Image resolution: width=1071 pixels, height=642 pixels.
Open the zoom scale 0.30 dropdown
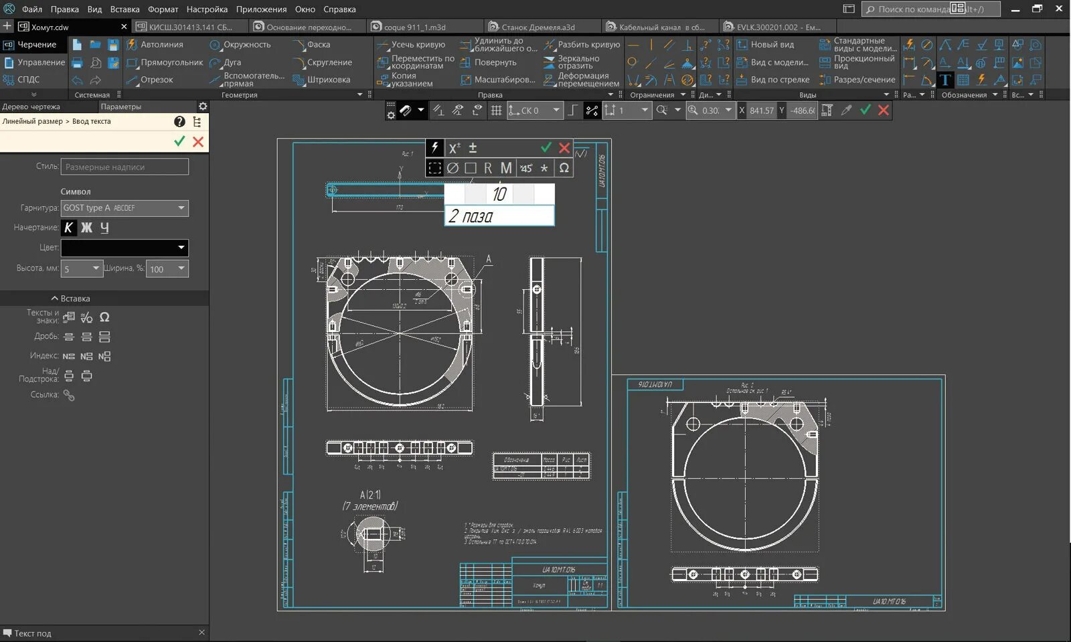click(728, 110)
